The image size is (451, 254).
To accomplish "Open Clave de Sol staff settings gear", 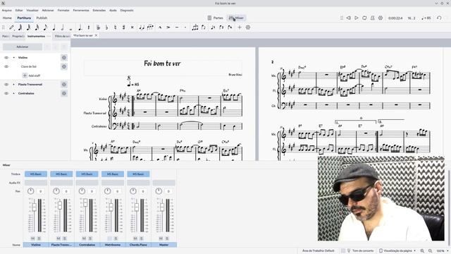I will coord(64,66).
